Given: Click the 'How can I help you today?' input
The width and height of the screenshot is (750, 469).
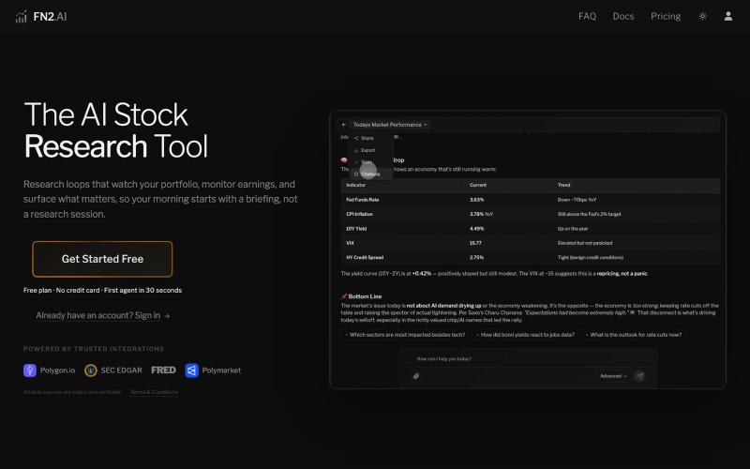Looking at the screenshot, I should 528,359.
